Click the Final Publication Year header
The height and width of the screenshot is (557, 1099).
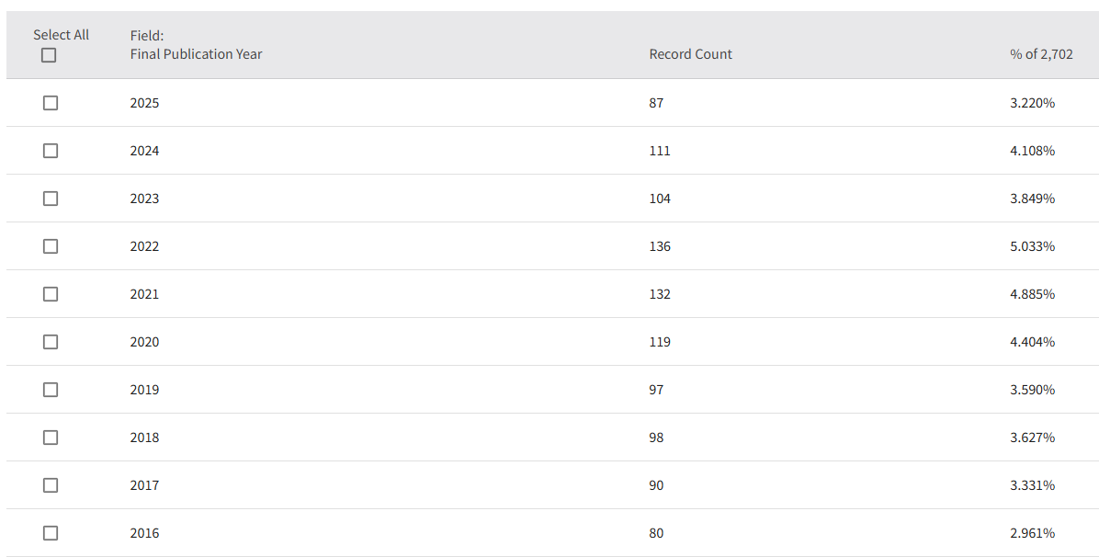[x=196, y=54]
